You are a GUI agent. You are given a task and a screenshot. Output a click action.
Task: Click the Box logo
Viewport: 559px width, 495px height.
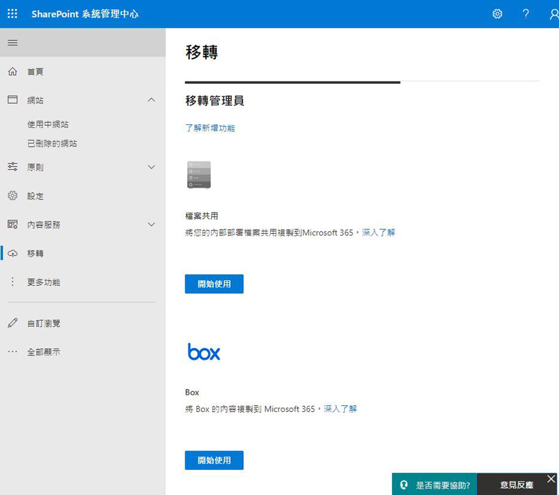pos(204,352)
